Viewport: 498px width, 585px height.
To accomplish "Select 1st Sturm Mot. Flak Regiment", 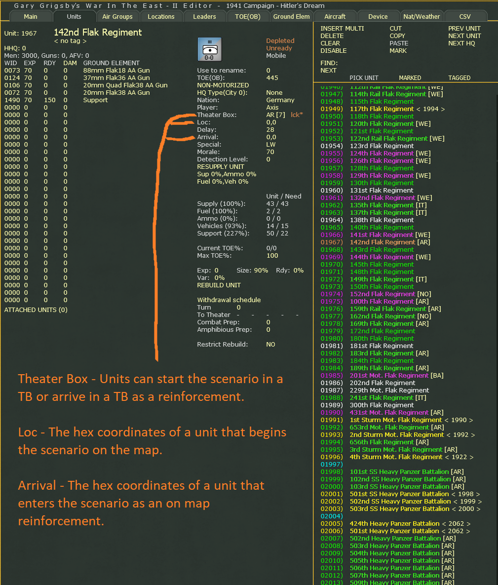I will [x=411, y=420].
